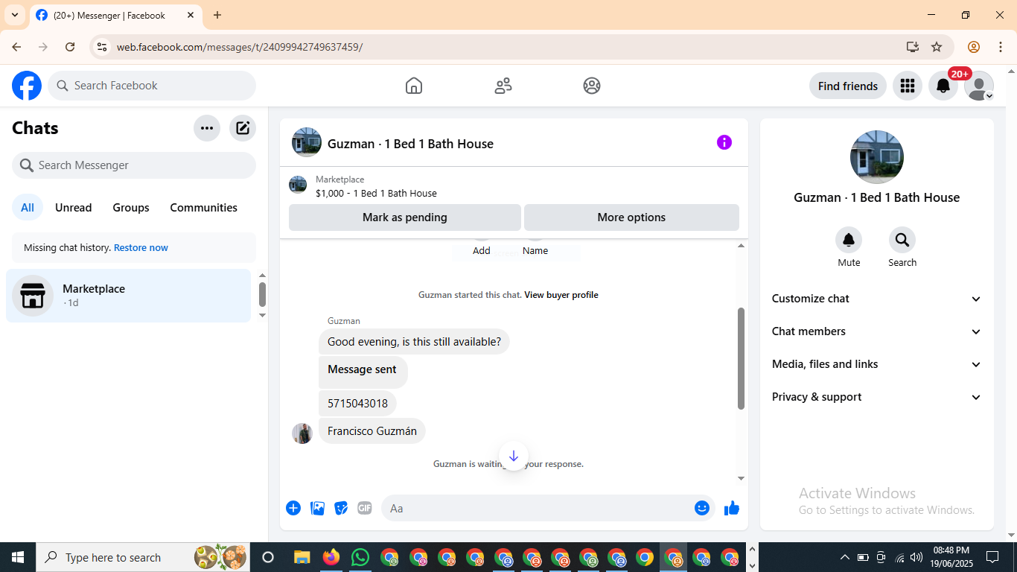
Task: Click the message bubble '5715043018'
Action: point(357,404)
